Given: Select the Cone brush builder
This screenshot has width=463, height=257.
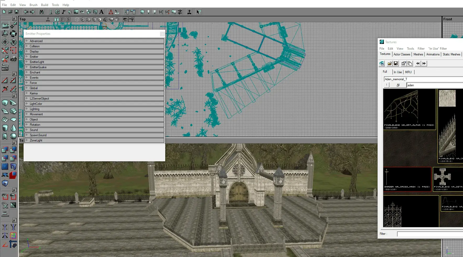Looking at the screenshot, I should [x=13, y=128].
